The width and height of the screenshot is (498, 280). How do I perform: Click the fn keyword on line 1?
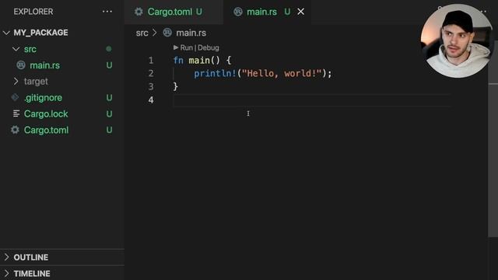tap(178, 61)
